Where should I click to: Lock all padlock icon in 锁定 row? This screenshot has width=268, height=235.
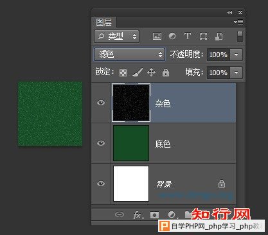click(166, 73)
